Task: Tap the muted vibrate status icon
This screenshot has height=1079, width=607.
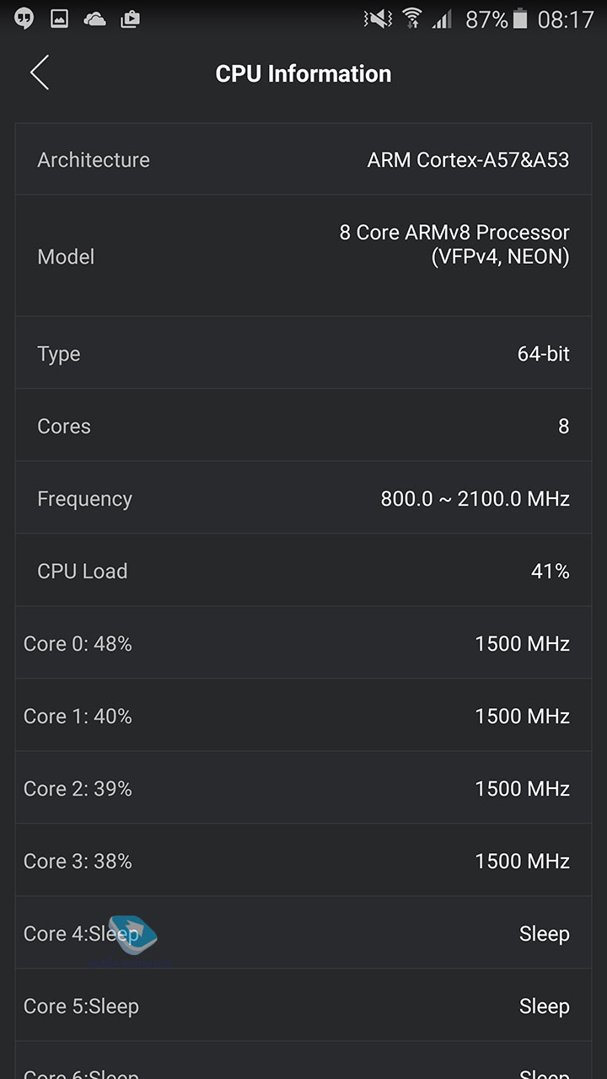Action: point(377,19)
